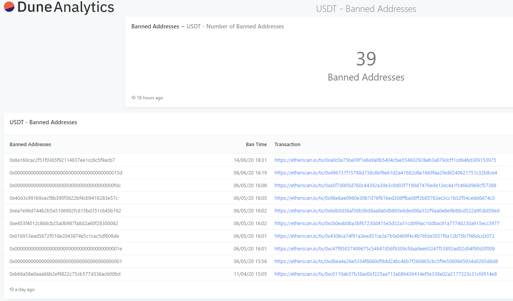Viewport: 513px width, 301px height.
Task: Click ban time 06/05/20 16:02 for address 0xea7e96d7
Action: point(250,211)
